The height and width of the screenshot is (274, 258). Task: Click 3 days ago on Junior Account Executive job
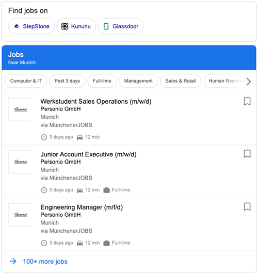coord(61,190)
